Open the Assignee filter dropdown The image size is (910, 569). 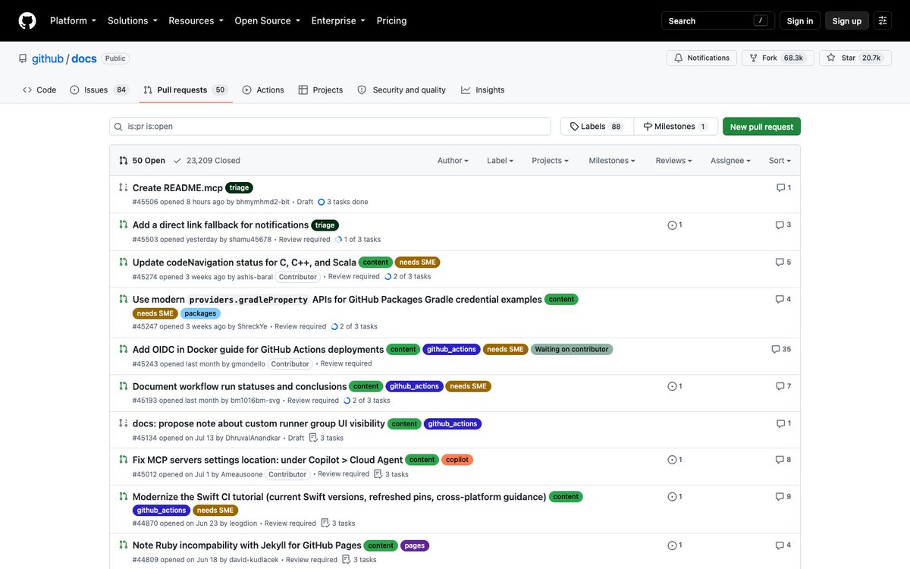point(730,160)
